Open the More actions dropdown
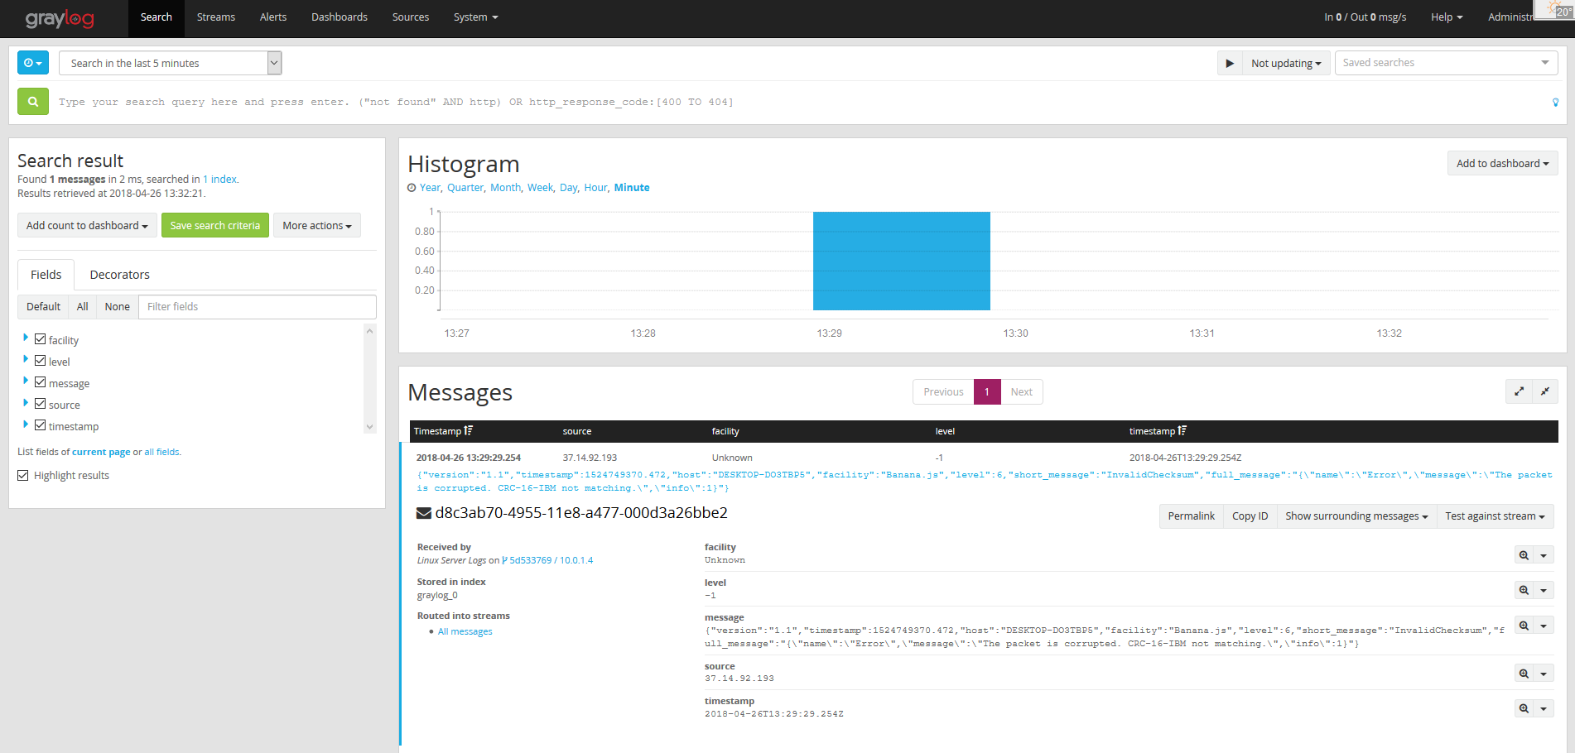 (x=316, y=225)
